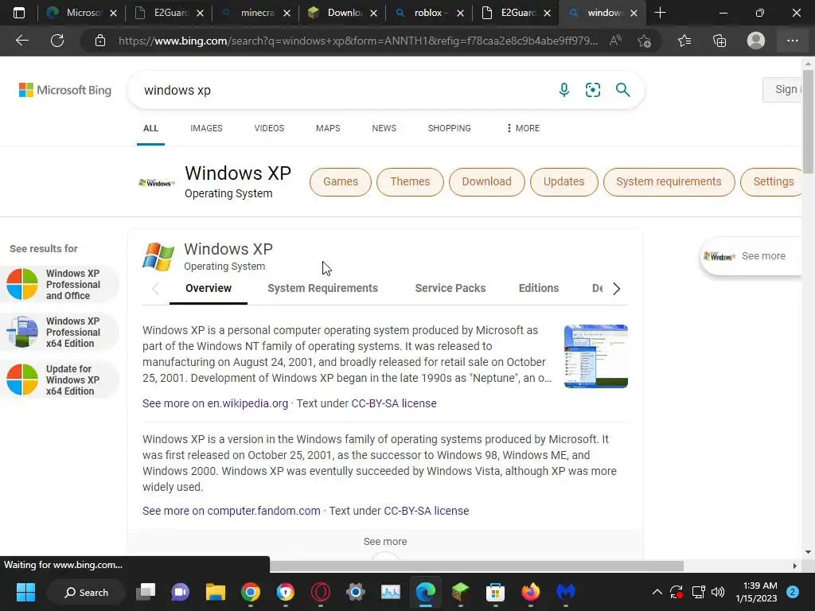Viewport: 815px width, 611px height.
Task: Add this page to favorites star
Action: click(x=644, y=41)
